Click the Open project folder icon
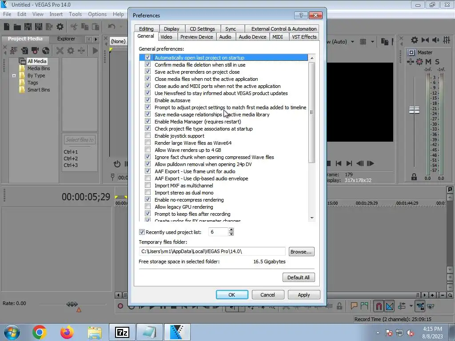The height and width of the screenshot is (341, 455). pyautogui.click(x=17, y=27)
